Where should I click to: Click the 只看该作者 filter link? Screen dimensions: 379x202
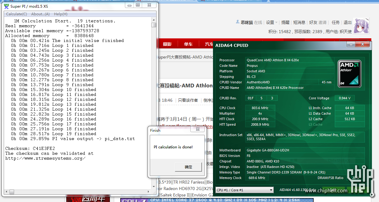pyautogui.click(x=188, y=100)
